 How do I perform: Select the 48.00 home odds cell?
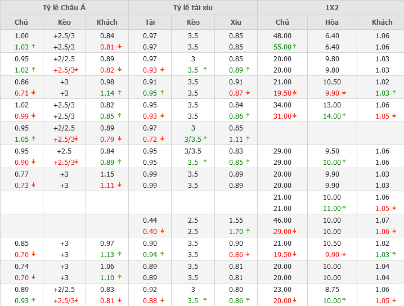pyautogui.click(x=282, y=36)
